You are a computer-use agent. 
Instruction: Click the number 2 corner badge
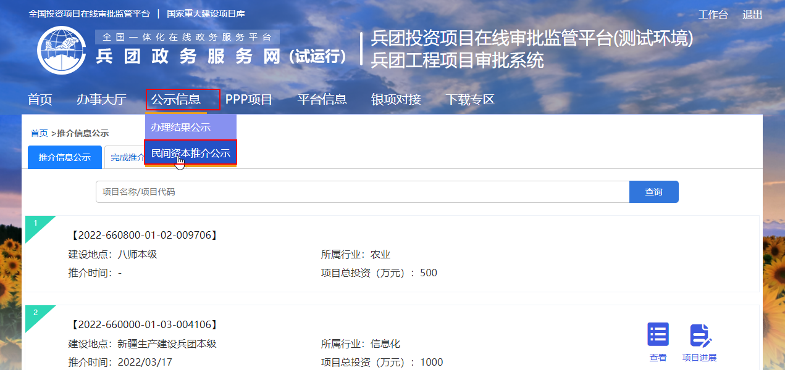pos(36,313)
